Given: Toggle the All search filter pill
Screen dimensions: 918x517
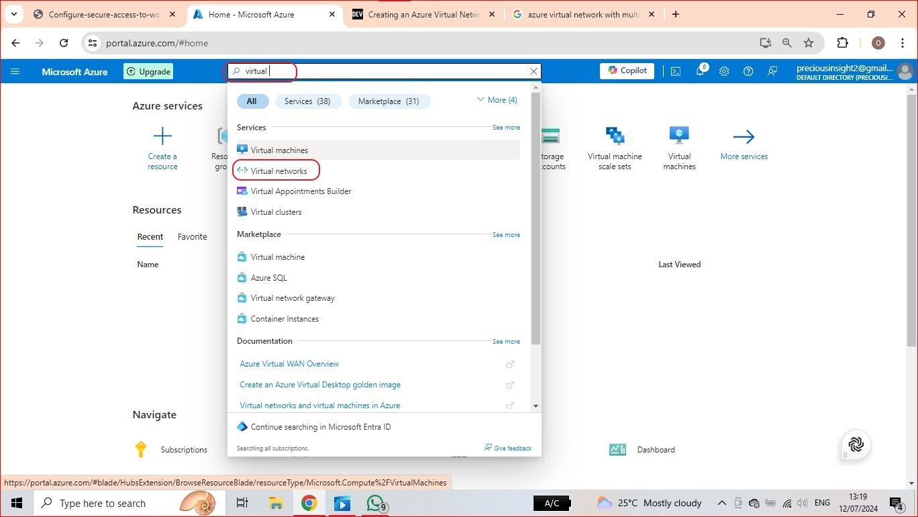Looking at the screenshot, I should pos(252,101).
